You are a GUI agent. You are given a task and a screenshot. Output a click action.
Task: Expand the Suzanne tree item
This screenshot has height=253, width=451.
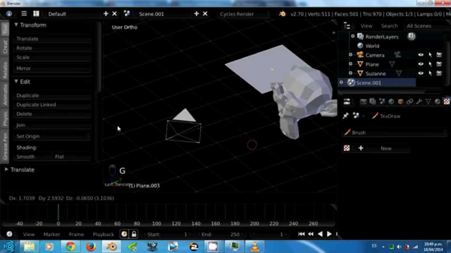[350, 73]
